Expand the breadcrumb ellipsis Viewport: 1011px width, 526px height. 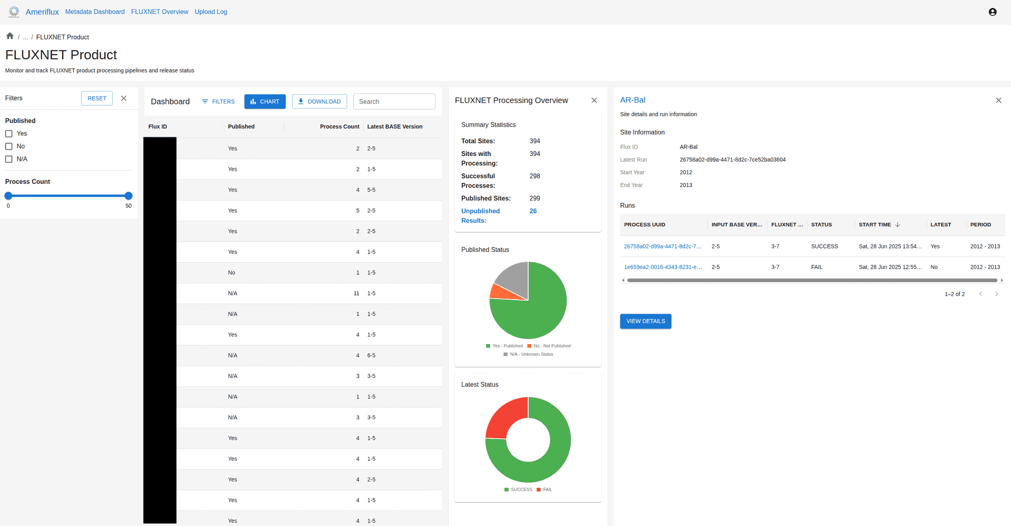click(x=25, y=37)
